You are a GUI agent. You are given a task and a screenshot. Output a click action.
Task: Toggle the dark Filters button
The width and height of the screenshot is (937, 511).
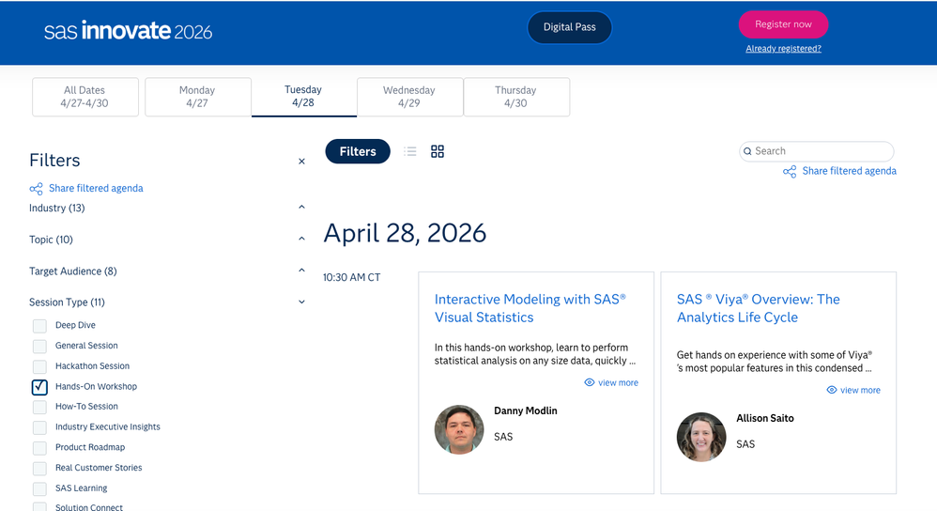click(358, 152)
